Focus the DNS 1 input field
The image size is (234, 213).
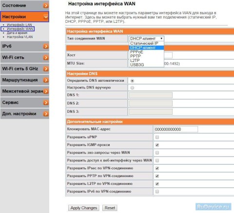coord(151,95)
